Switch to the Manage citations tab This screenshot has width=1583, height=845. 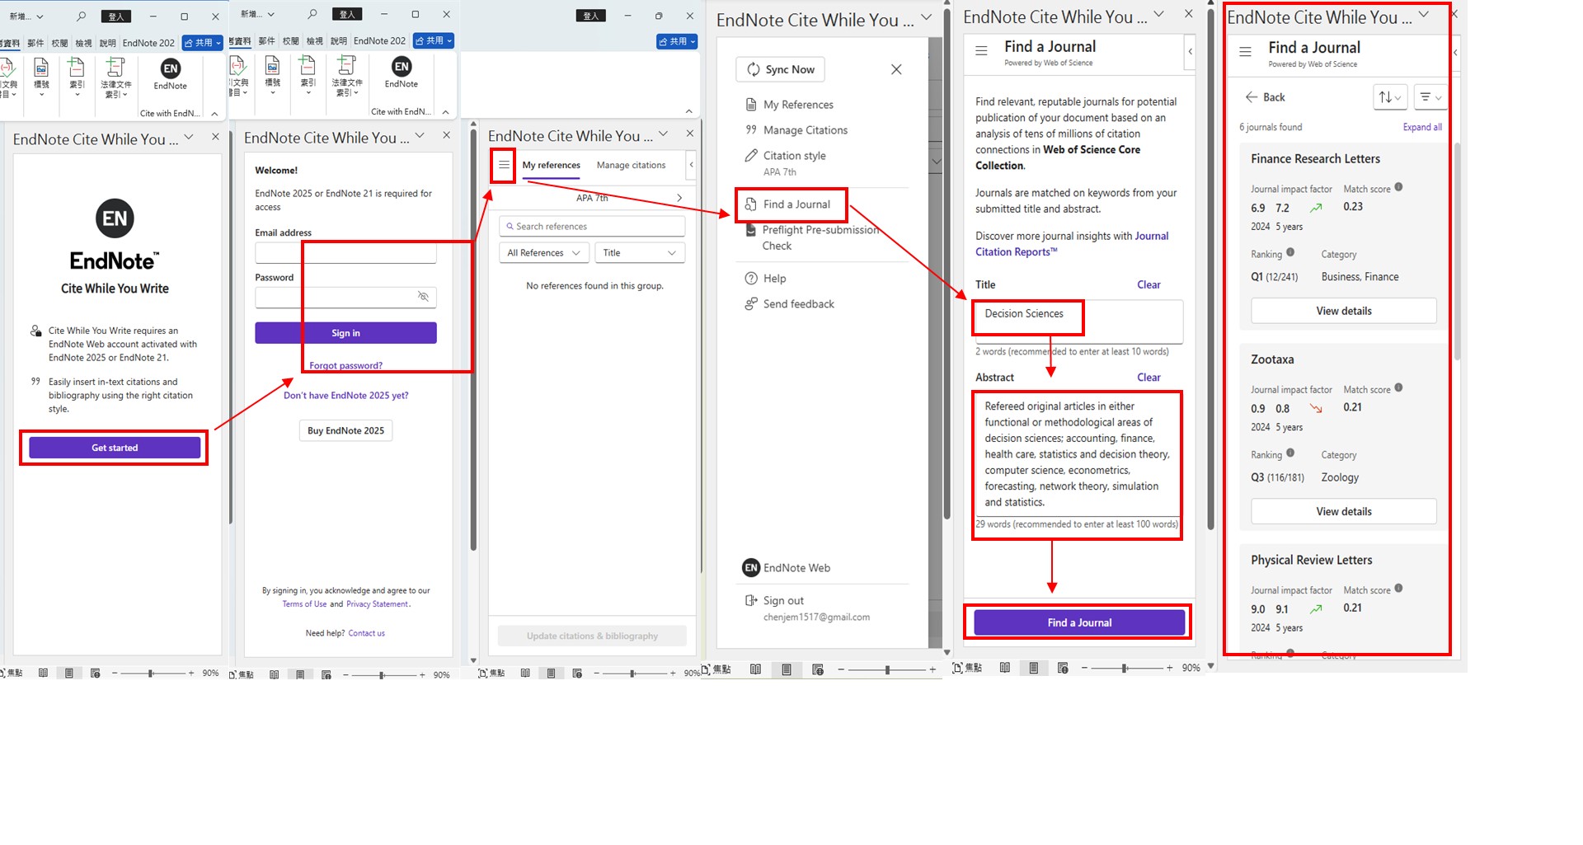[x=631, y=166]
